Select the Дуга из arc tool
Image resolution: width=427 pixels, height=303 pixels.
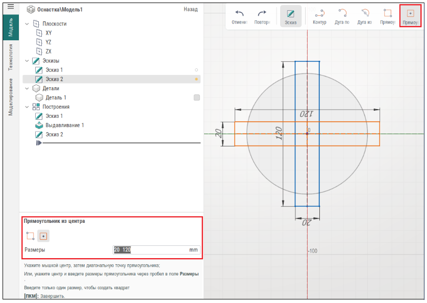pos(364,13)
